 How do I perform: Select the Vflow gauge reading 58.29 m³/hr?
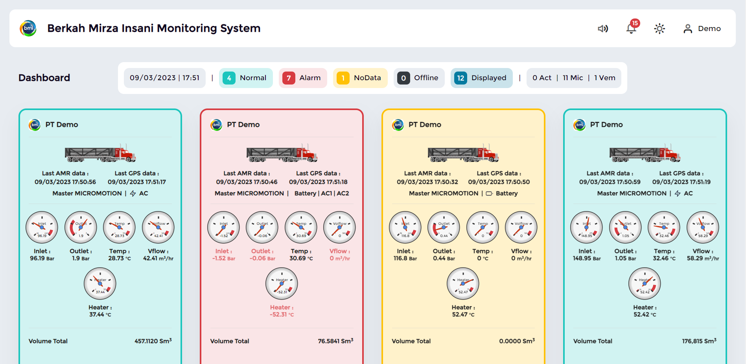703,228
